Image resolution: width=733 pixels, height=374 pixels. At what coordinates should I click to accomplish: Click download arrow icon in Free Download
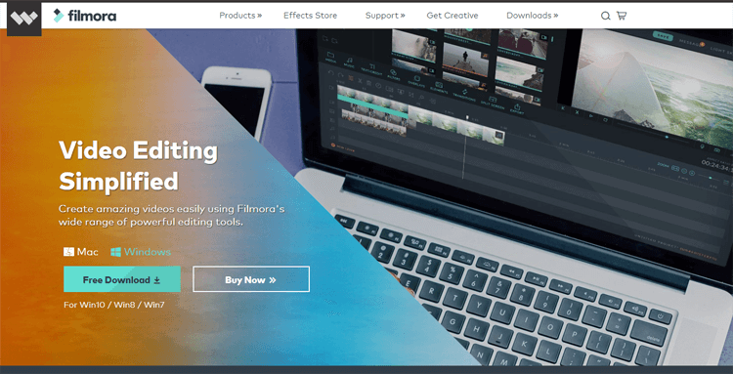coord(157,280)
